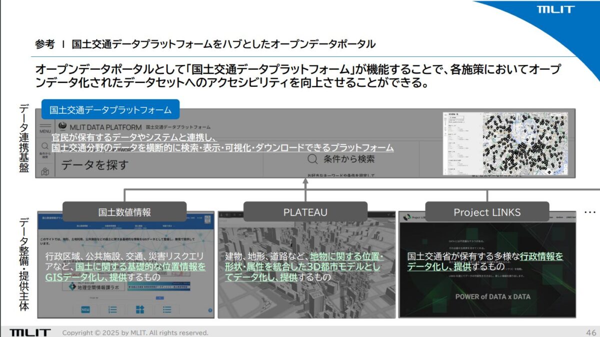The width and height of the screenshot is (600, 337).
Task: Click the slide title starting 参考
Action: pyautogui.click(x=205, y=44)
